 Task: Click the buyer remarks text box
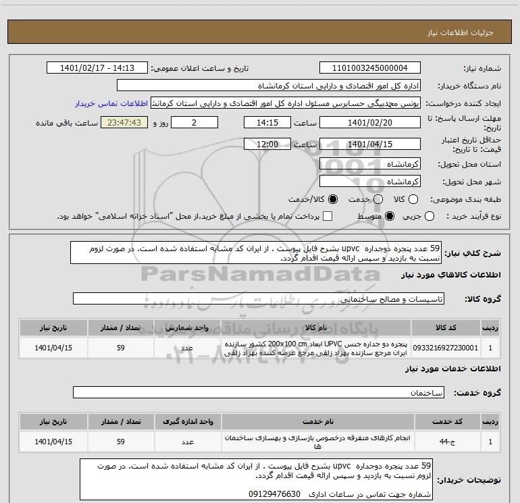(256, 479)
